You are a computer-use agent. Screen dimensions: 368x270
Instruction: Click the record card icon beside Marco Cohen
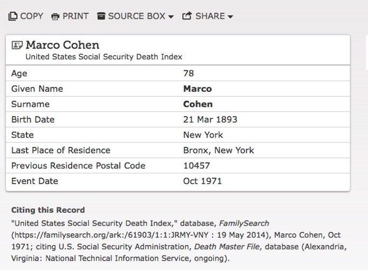17,45
